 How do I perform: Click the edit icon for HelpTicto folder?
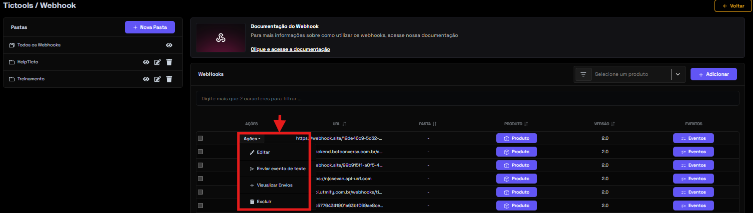click(157, 62)
